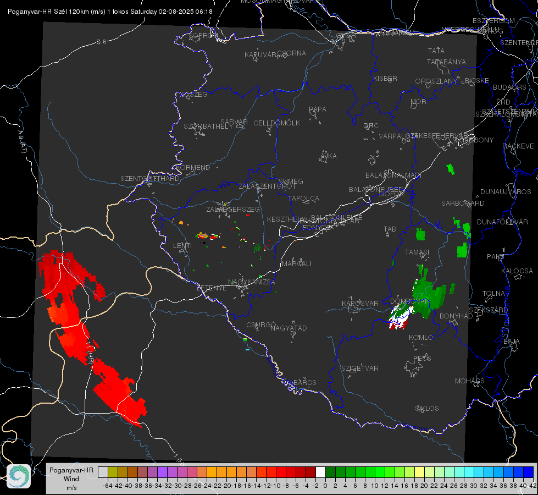The height and width of the screenshot is (495, 538).
Task: Click the SZENTGOTTHARD city label
Action: pos(150,178)
